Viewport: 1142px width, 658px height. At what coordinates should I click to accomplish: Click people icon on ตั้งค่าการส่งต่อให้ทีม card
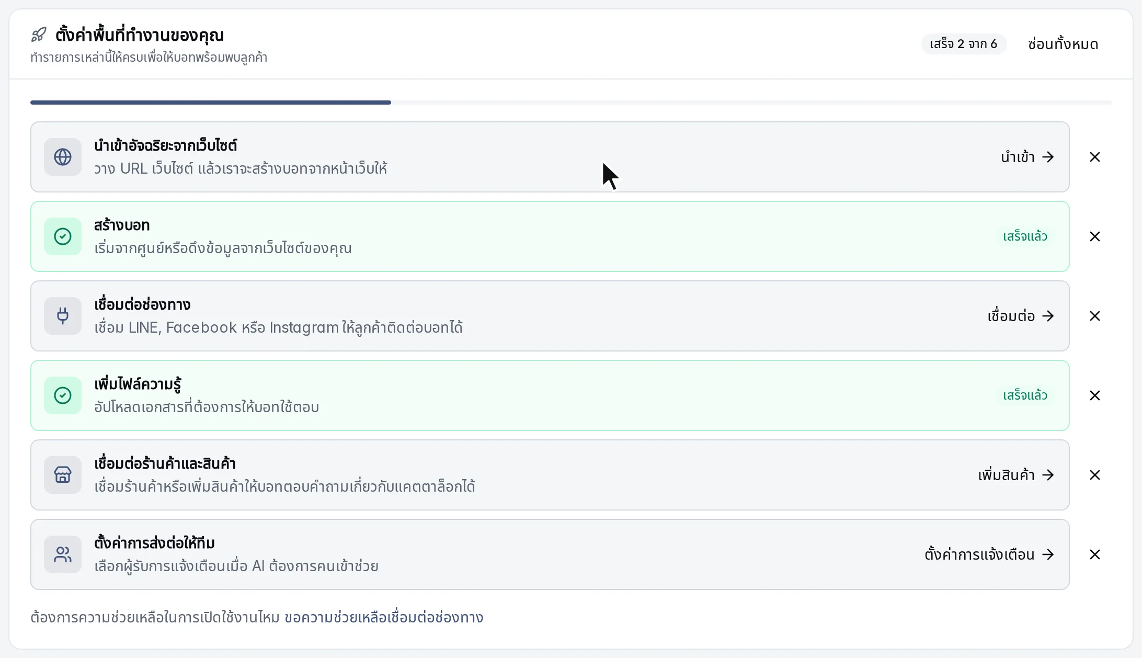click(x=63, y=554)
